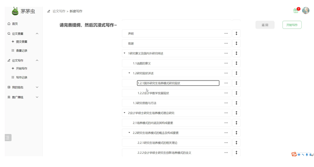This screenshot has width=314, height=167.
Task: Click reorder arrow for 1.3研究思路与方法 row
Action: (236, 103)
